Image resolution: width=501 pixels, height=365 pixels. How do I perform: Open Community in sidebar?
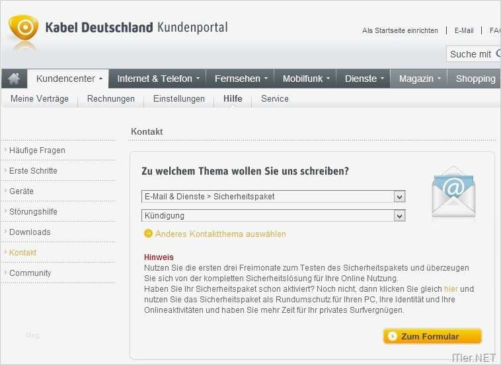pyautogui.click(x=30, y=273)
